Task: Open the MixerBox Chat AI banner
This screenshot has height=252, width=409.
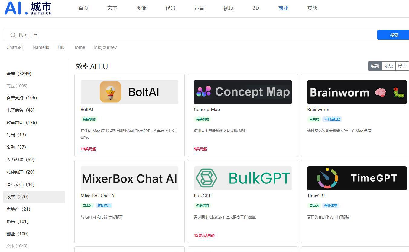Action: [x=129, y=178]
